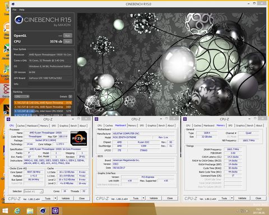Select Memory tab in Mainboard CPU-Z window

132,125
